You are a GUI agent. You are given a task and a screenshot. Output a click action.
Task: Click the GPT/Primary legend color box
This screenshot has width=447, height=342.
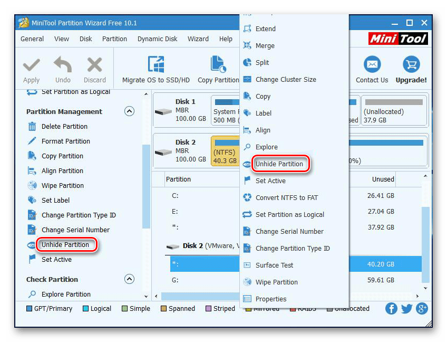[x=30, y=309]
